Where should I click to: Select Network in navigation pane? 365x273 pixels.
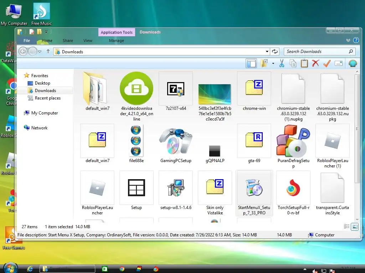coord(39,128)
